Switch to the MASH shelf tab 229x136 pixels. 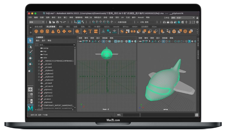click(135, 27)
